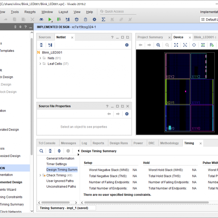The height and width of the screenshot is (218, 218).
Task: Click Zoom Fit icon in Device toolbar
Action: (176, 45)
